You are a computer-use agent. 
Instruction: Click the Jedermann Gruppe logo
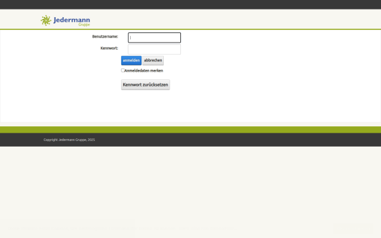pos(65,21)
